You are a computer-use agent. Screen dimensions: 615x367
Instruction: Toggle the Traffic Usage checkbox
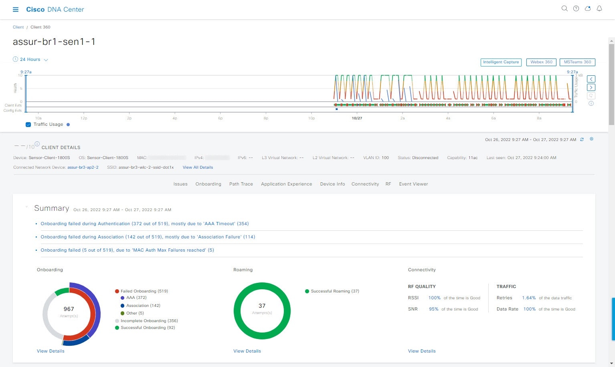(x=28, y=125)
